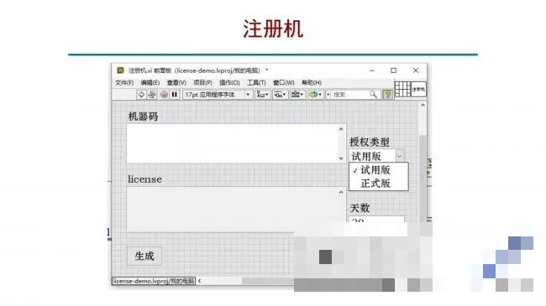Click the license box scroll up arrow

click(341, 192)
